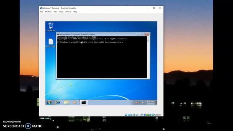Click the network tray icon in guest
Image resolution: width=233 pixels, height=131 pixels.
point(139,103)
